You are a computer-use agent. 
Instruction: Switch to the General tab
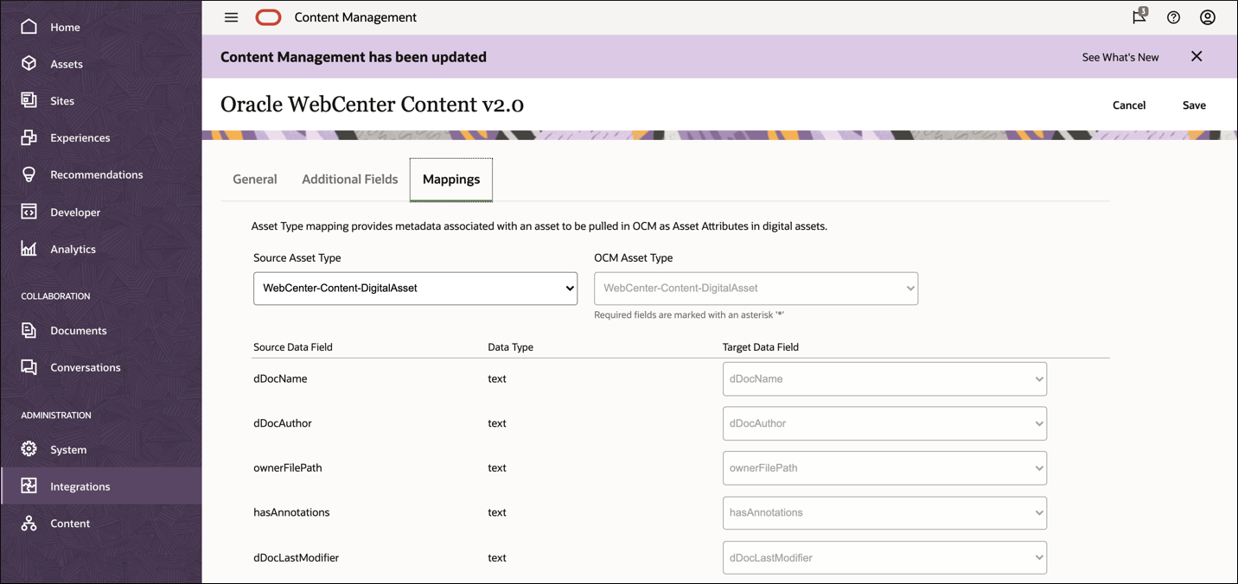[255, 180]
